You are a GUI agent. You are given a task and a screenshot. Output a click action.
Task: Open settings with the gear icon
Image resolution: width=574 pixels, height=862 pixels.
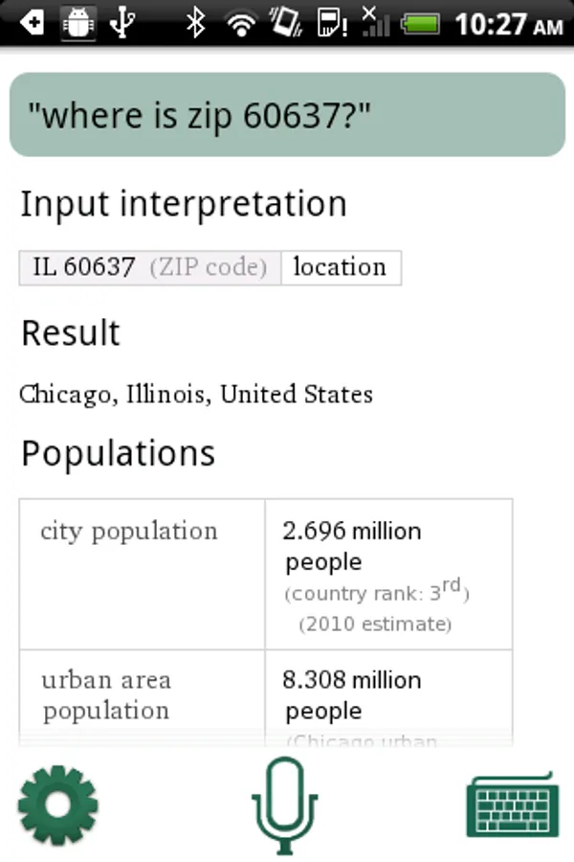[x=58, y=803]
